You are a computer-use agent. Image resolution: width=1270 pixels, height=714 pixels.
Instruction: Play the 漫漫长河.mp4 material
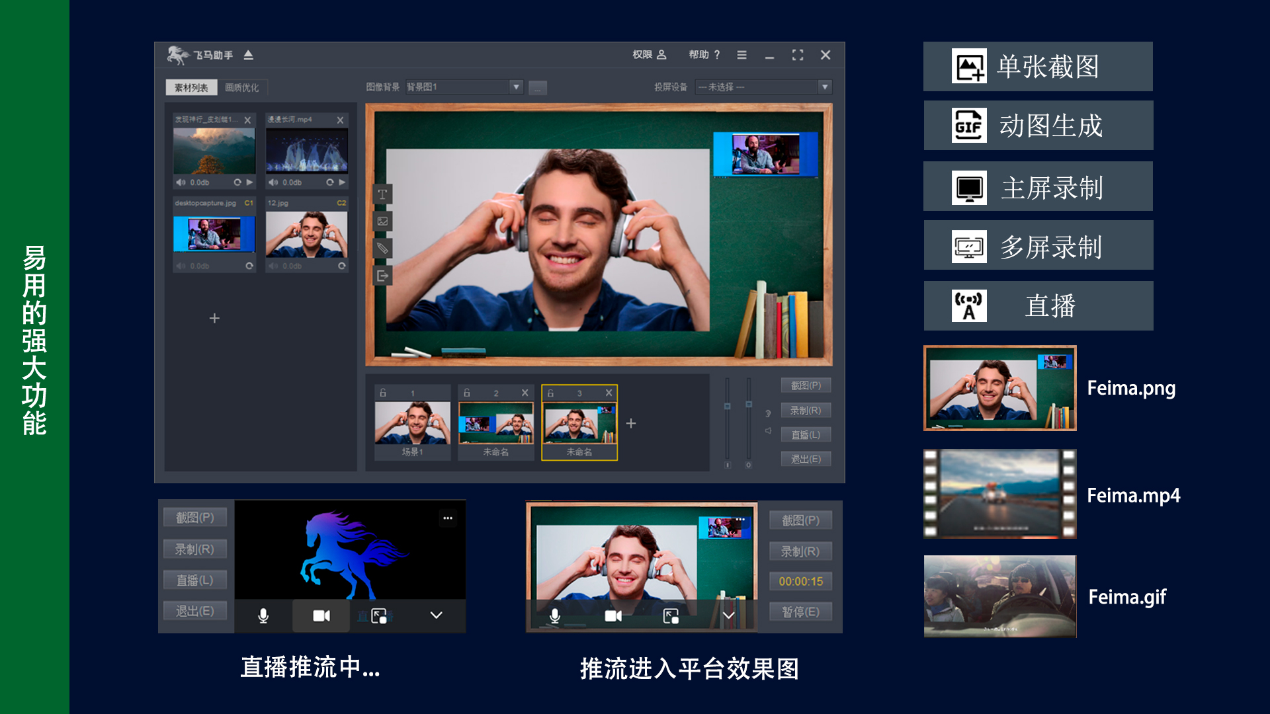click(x=342, y=182)
